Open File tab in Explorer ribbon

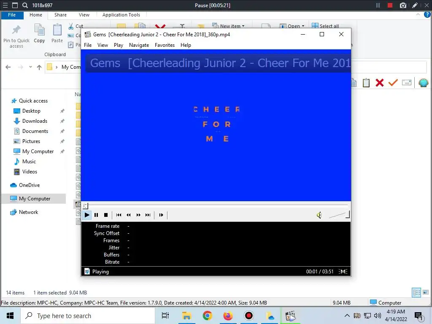pyautogui.click(x=12, y=15)
